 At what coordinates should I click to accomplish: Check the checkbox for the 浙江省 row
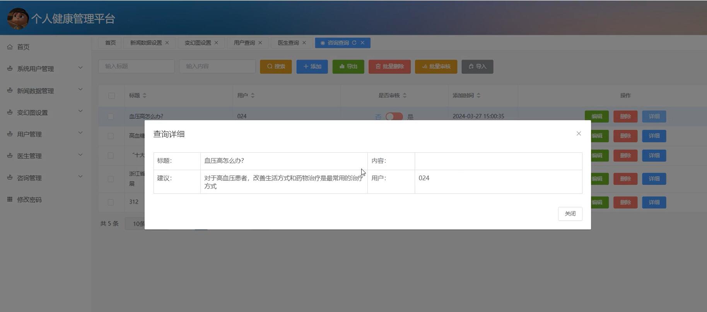[111, 179]
